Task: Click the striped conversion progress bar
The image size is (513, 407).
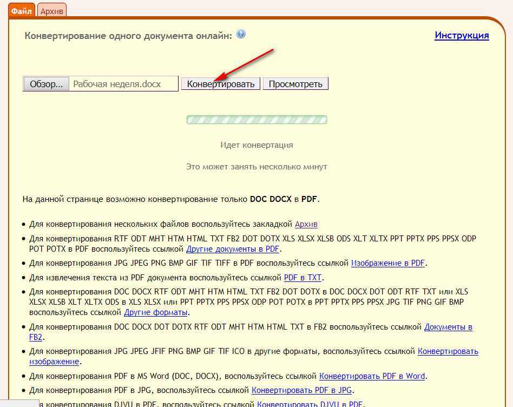Action: click(x=256, y=120)
